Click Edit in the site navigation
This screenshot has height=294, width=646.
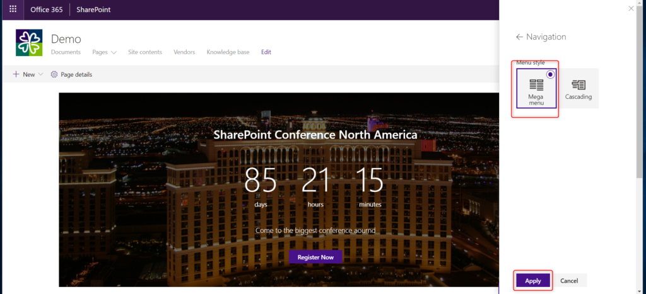point(266,52)
